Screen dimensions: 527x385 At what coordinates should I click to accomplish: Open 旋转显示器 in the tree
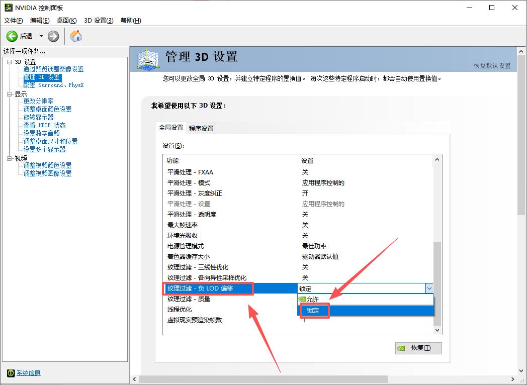tap(38, 117)
